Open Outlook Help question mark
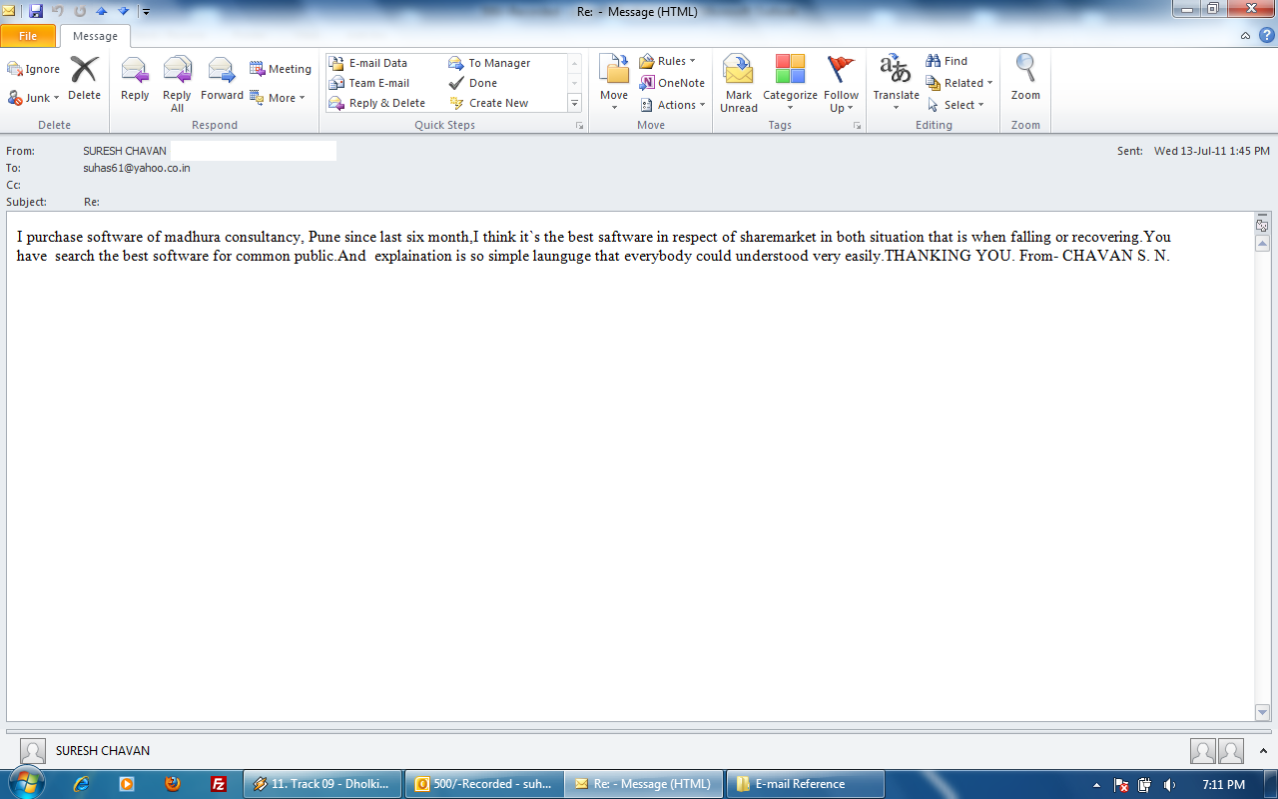Viewport: 1278px width, 799px height. tap(1266, 36)
